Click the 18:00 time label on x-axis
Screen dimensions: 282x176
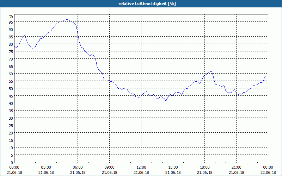tap(205, 167)
